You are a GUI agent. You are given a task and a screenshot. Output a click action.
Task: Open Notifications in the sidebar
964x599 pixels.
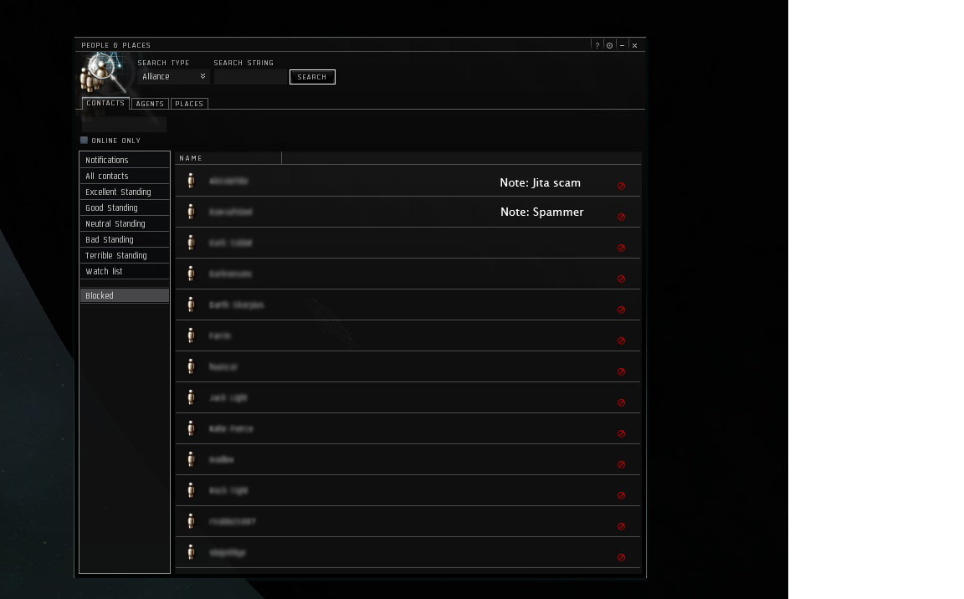125,160
